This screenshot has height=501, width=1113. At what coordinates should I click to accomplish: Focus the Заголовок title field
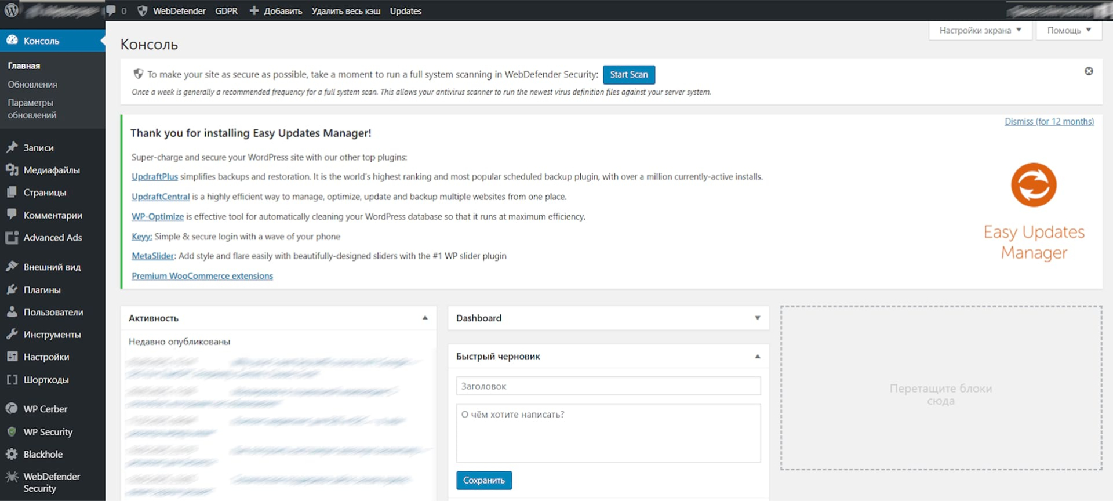click(x=608, y=386)
